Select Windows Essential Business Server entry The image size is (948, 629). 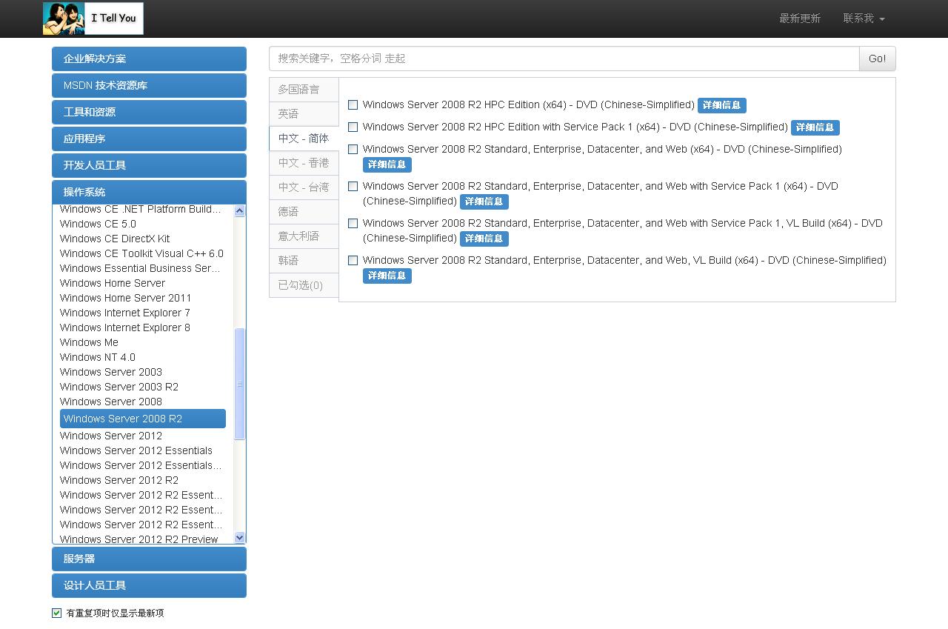pos(141,268)
